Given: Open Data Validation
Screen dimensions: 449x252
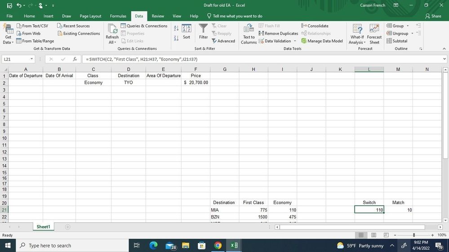Looking at the screenshot, I should point(275,41).
